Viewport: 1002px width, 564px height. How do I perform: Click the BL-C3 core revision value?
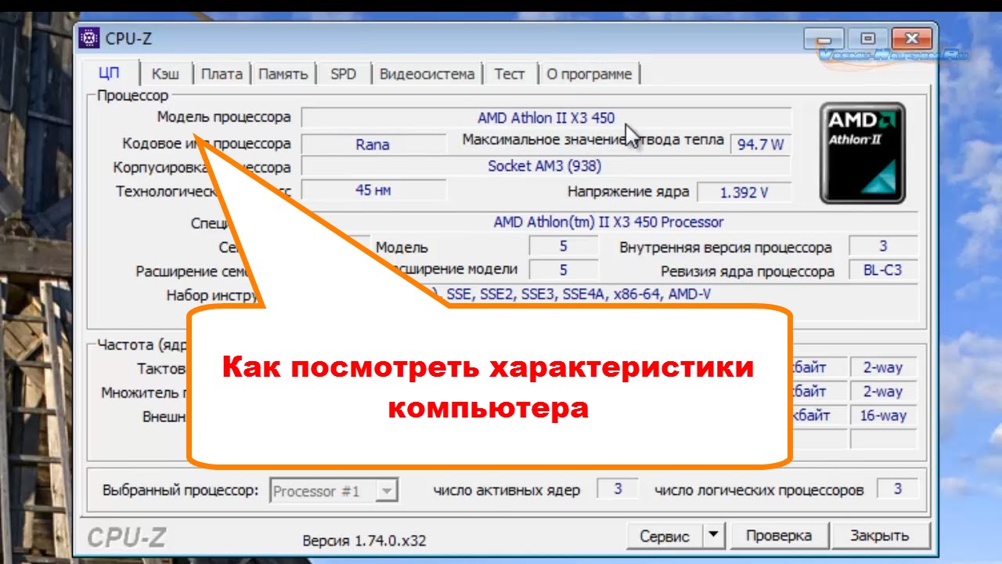point(883,270)
